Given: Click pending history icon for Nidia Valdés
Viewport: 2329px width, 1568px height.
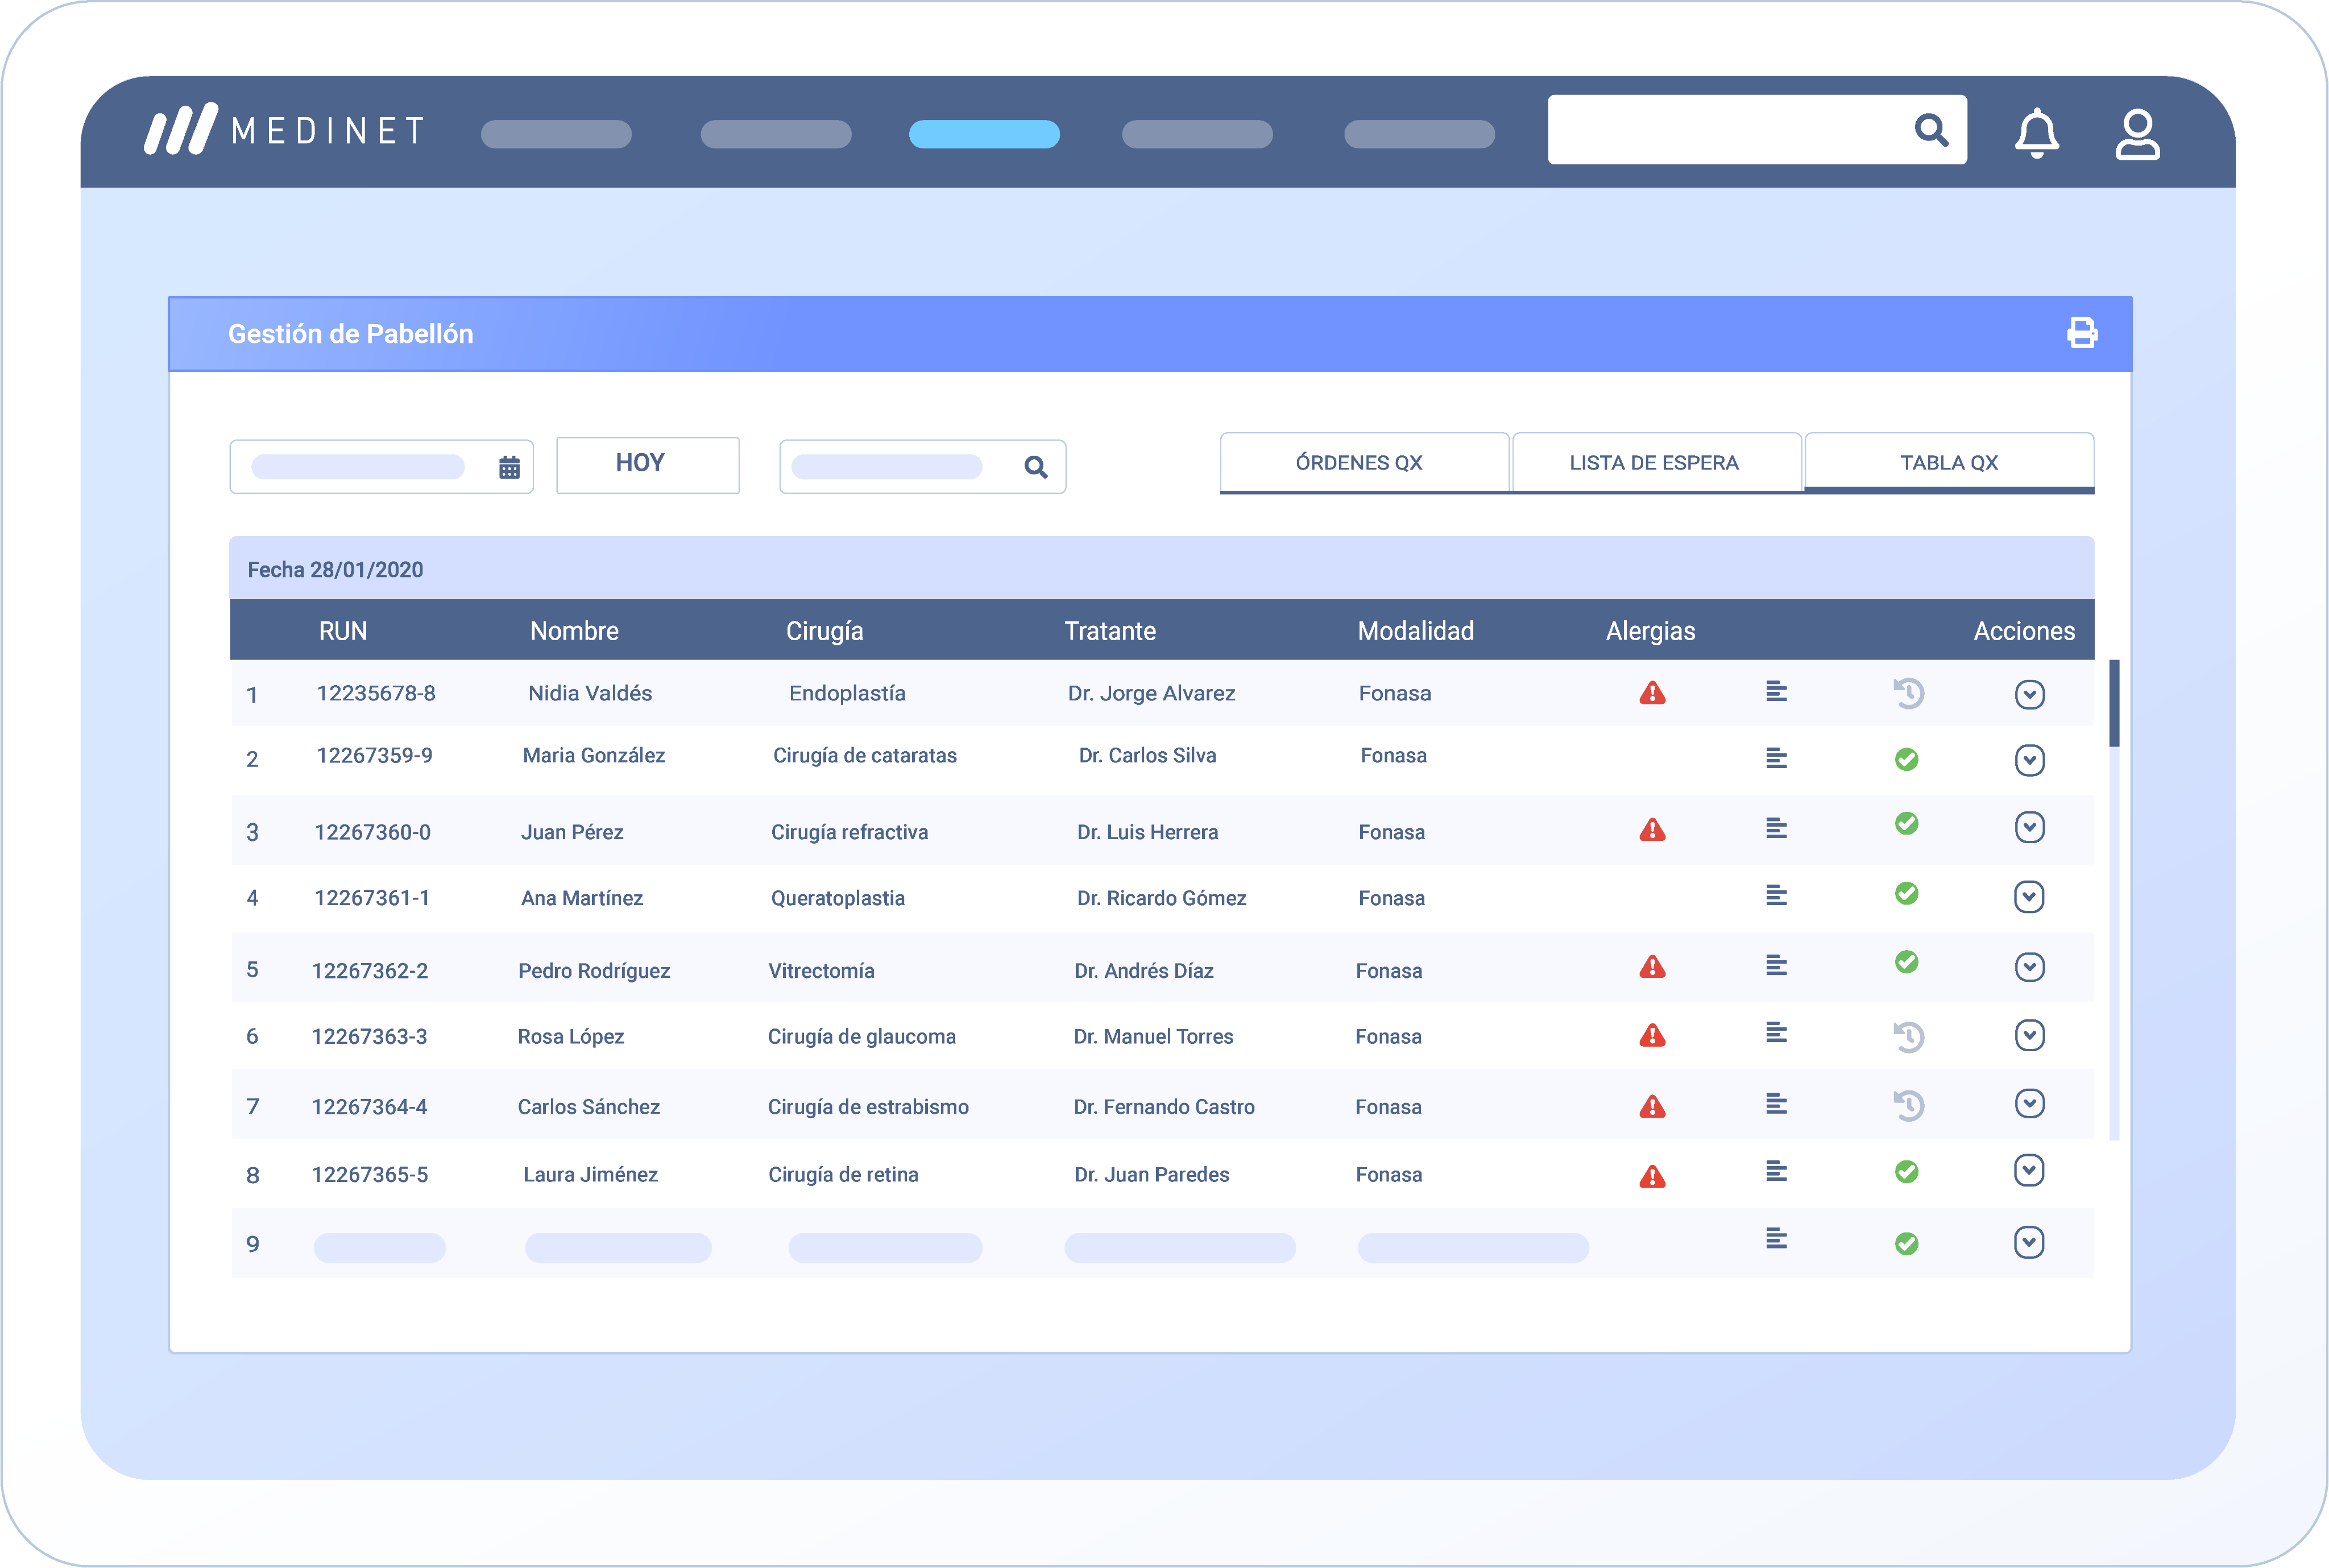Looking at the screenshot, I should (1908, 693).
